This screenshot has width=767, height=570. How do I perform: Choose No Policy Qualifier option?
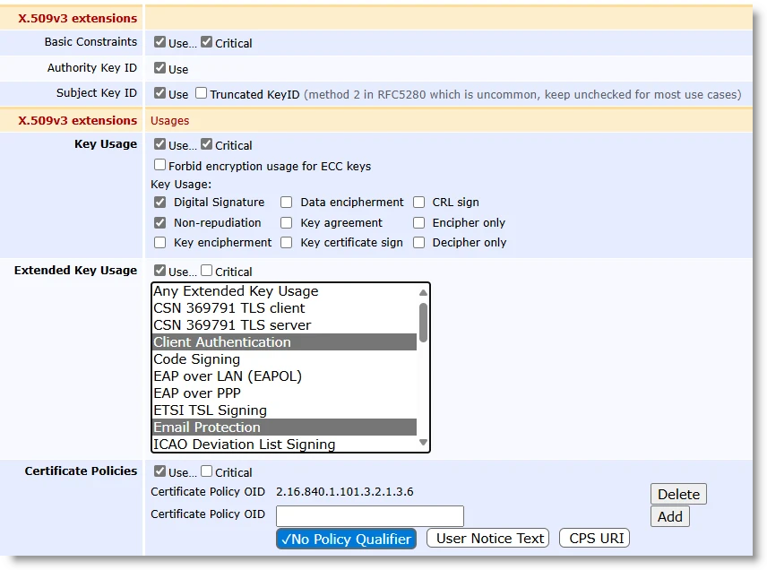(347, 539)
